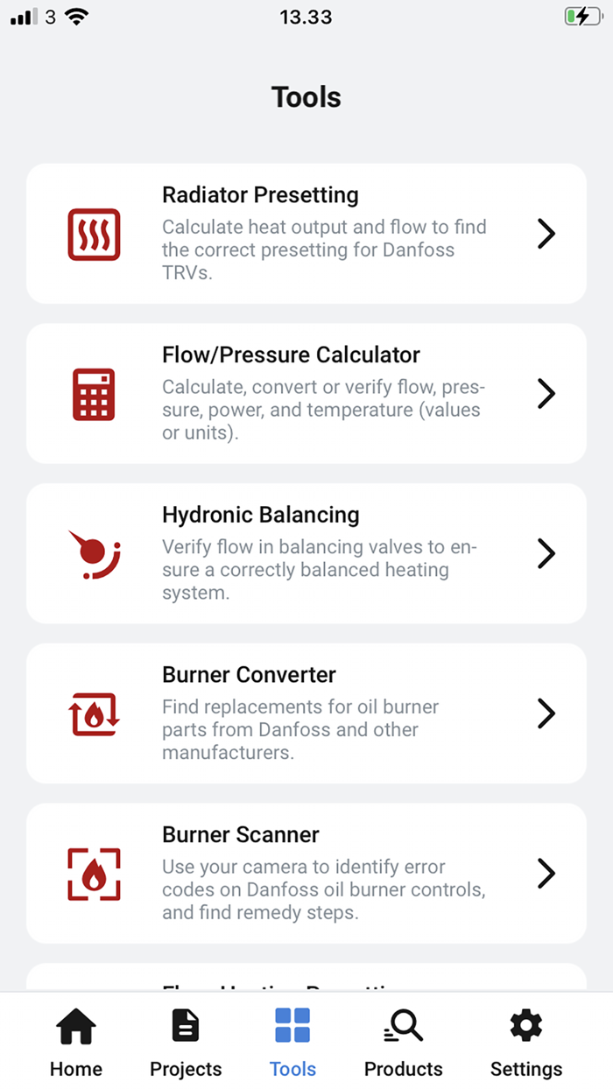The height and width of the screenshot is (1089, 613).
Task: Select the Projects document icon
Action: click(x=185, y=1024)
